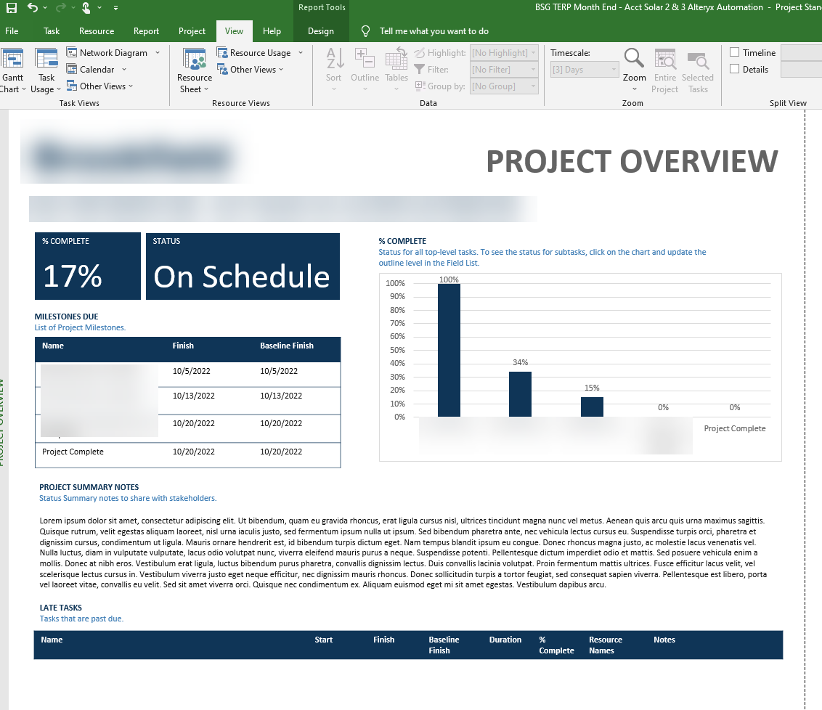Expand the Resource Usage dropdown arrow
822x710 pixels.
click(x=301, y=52)
